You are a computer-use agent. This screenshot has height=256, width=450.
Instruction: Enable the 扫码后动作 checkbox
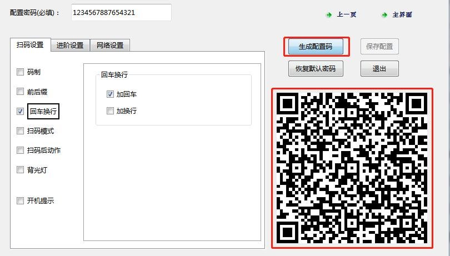[x=20, y=150]
